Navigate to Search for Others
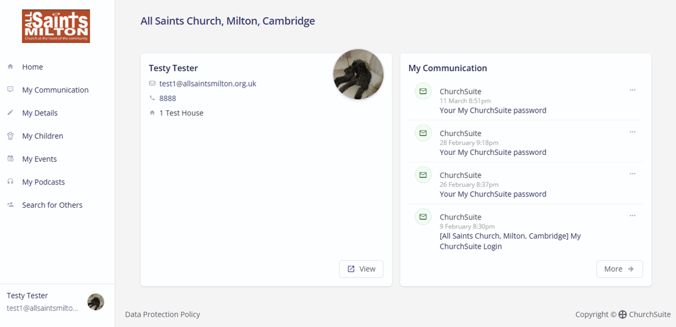 (52, 205)
